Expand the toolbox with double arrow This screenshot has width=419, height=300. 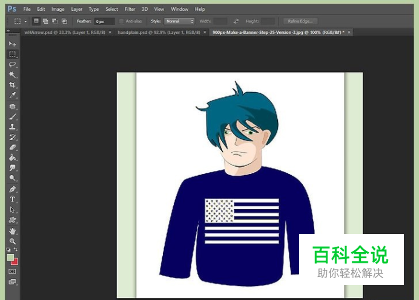8,30
